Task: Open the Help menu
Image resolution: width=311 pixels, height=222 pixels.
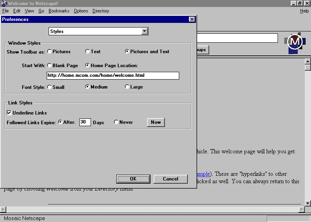Action: 304,11
